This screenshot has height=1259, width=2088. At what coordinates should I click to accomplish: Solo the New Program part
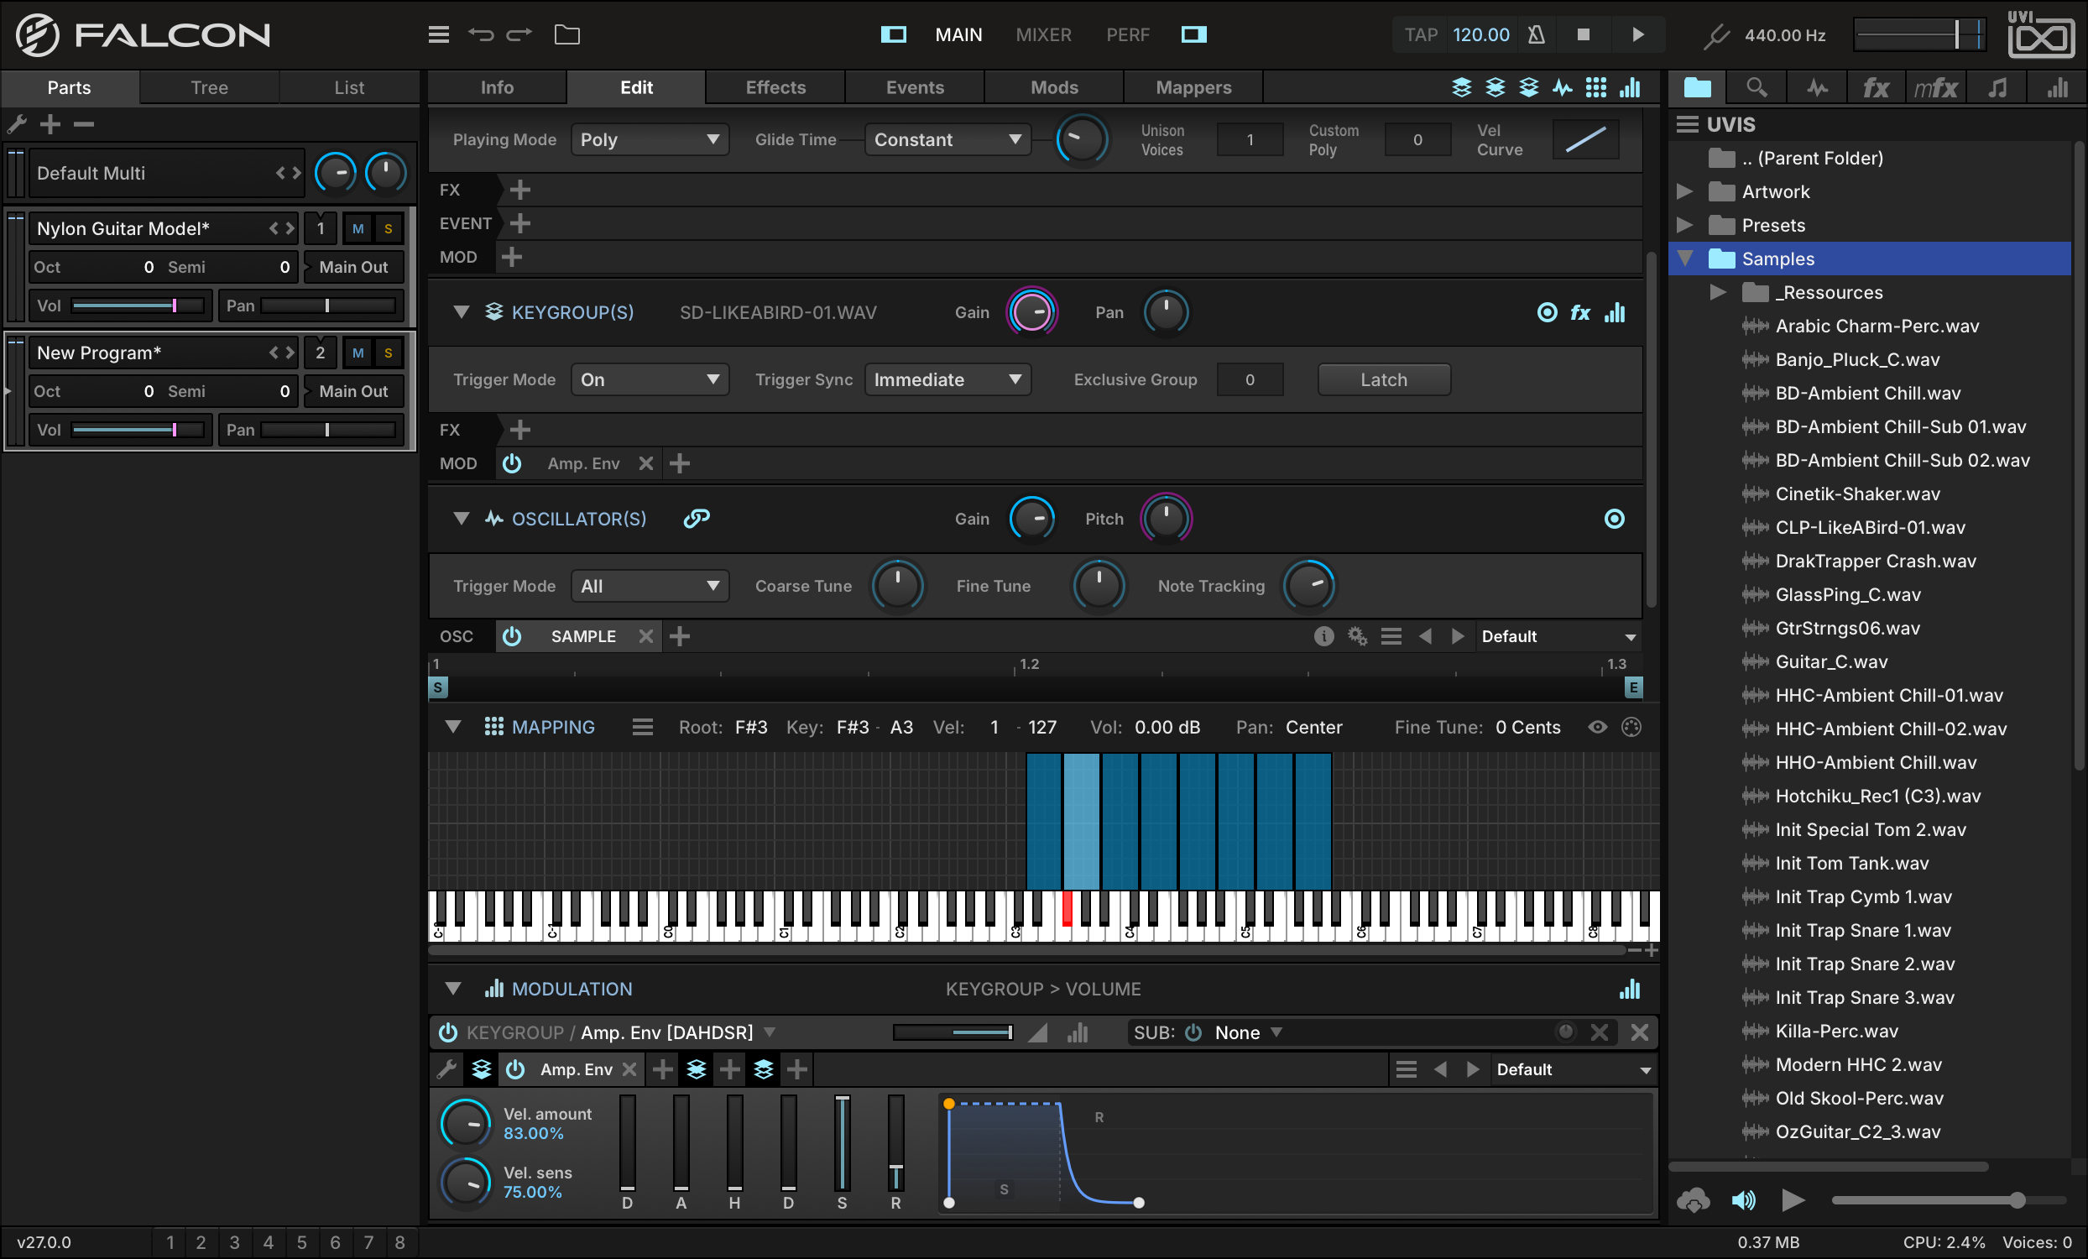tap(388, 353)
